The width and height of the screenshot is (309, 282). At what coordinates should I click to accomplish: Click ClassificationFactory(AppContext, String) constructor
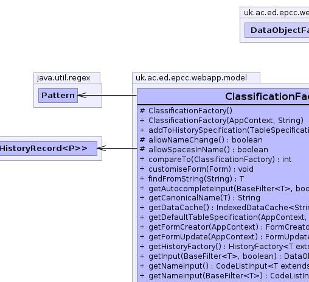point(221,121)
